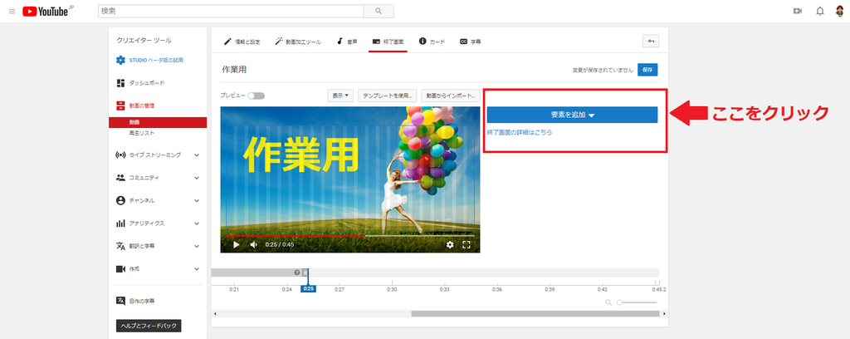Click the timeline scrollbar right arrow
This screenshot has width=850, height=339.
(665, 313)
